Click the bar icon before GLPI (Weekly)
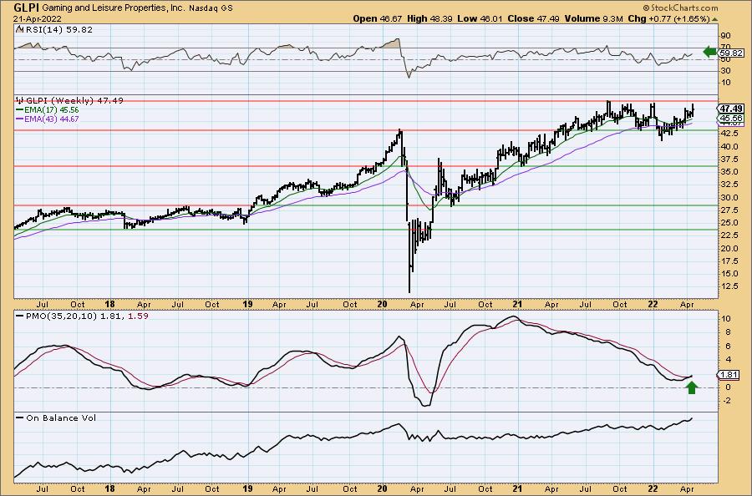 tap(20, 100)
